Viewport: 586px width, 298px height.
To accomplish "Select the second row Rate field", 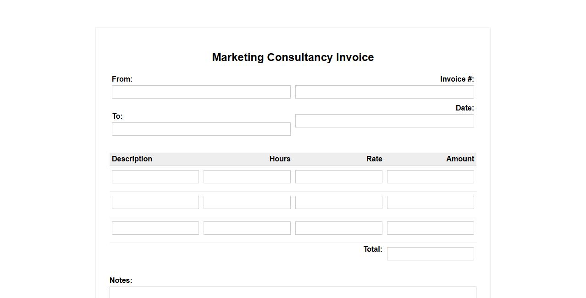I will (338, 202).
